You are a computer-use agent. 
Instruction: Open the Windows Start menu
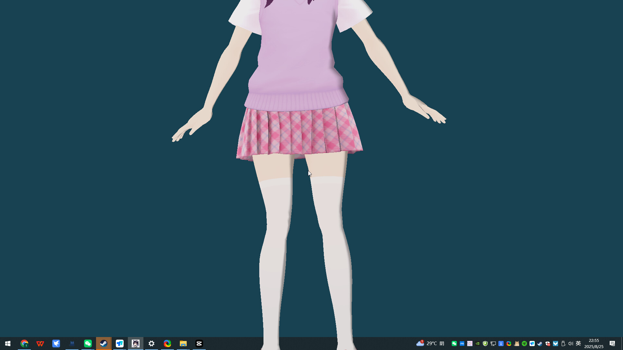(x=8, y=344)
